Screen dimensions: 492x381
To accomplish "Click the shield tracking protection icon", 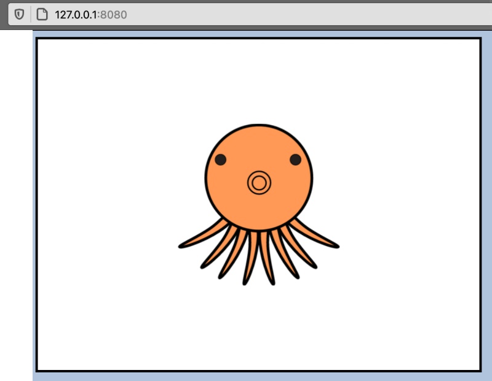I will (19, 14).
